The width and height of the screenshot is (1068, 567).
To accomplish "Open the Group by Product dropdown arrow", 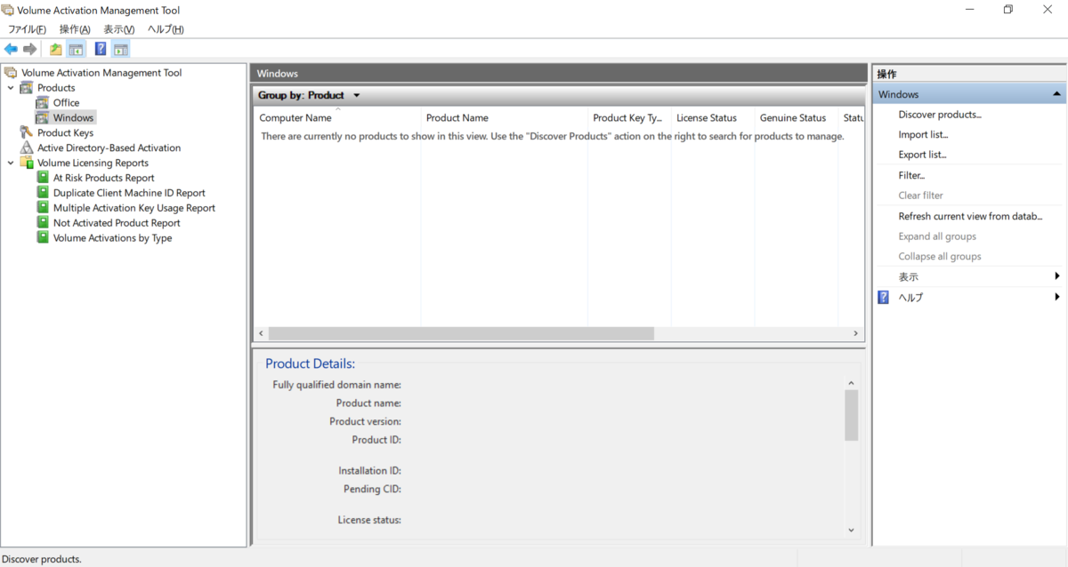I will (x=357, y=95).
